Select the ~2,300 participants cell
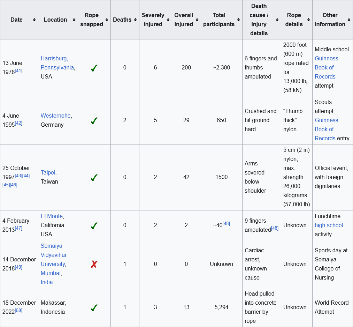Image resolution: width=353 pixels, height=327 pixels. tap(222, 67)
